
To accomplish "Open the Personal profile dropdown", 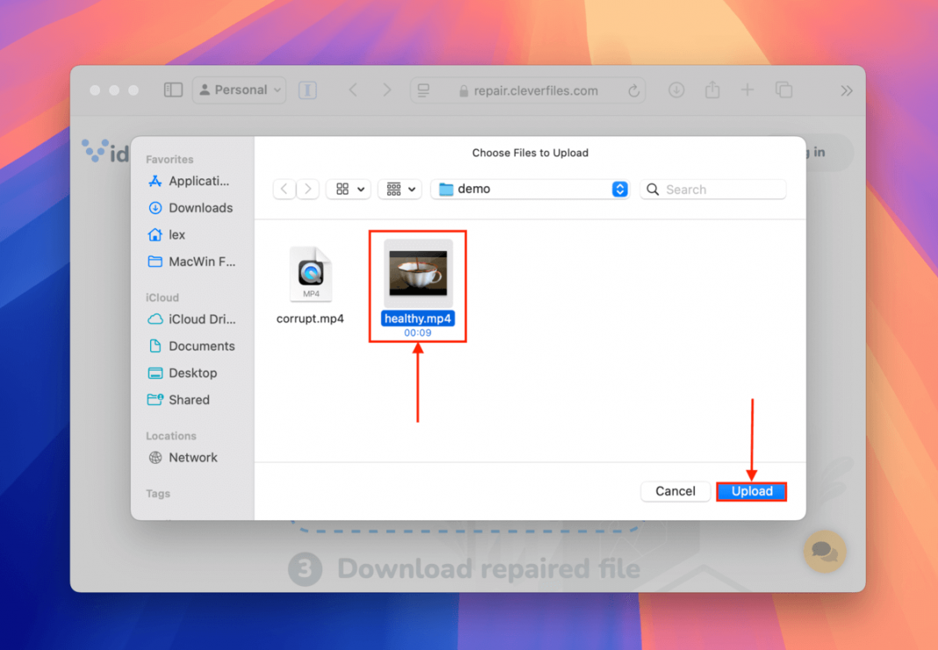I will [239, 90].
